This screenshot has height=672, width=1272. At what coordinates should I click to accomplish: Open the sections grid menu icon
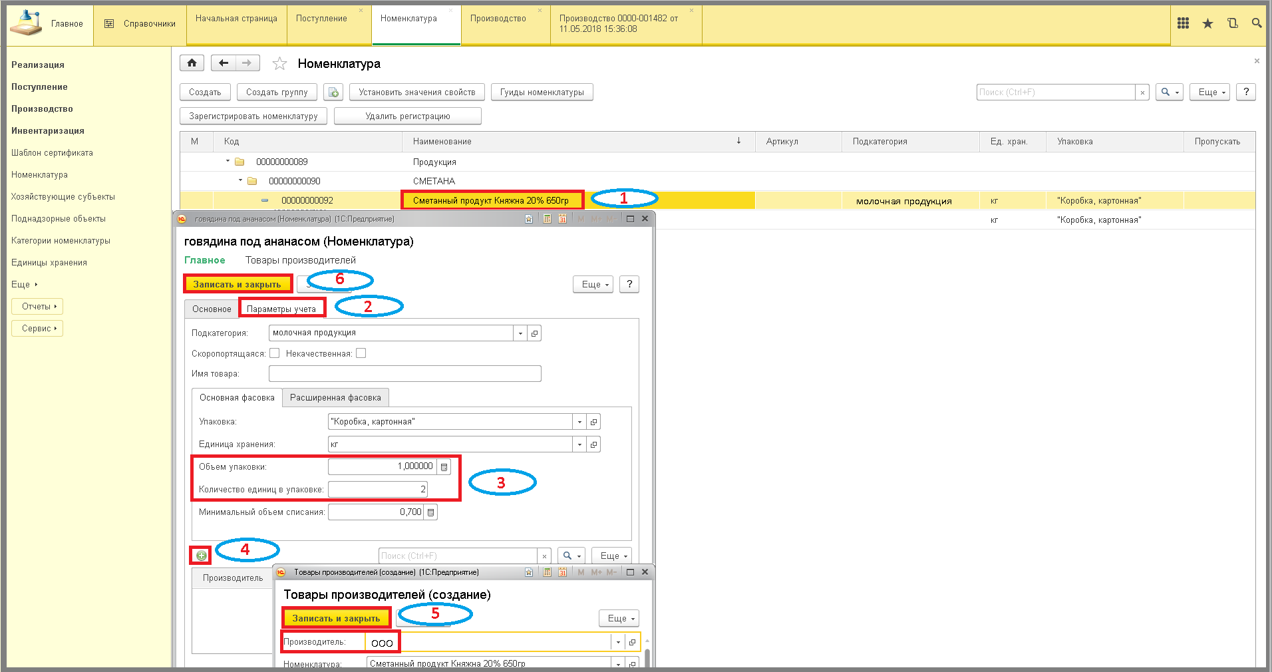click(1183, 23)
